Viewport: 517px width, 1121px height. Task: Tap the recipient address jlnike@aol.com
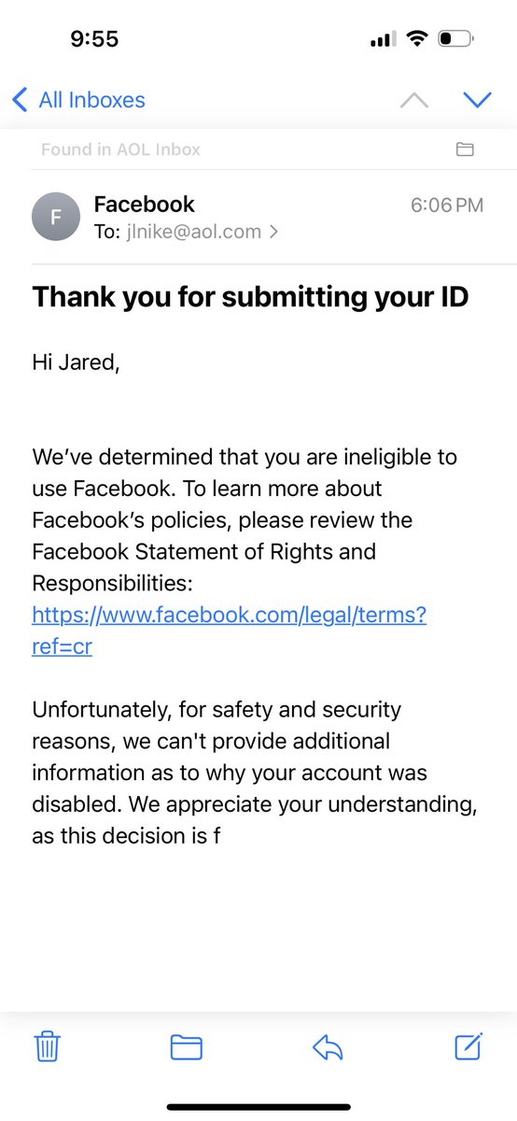[x=194, y=233]
